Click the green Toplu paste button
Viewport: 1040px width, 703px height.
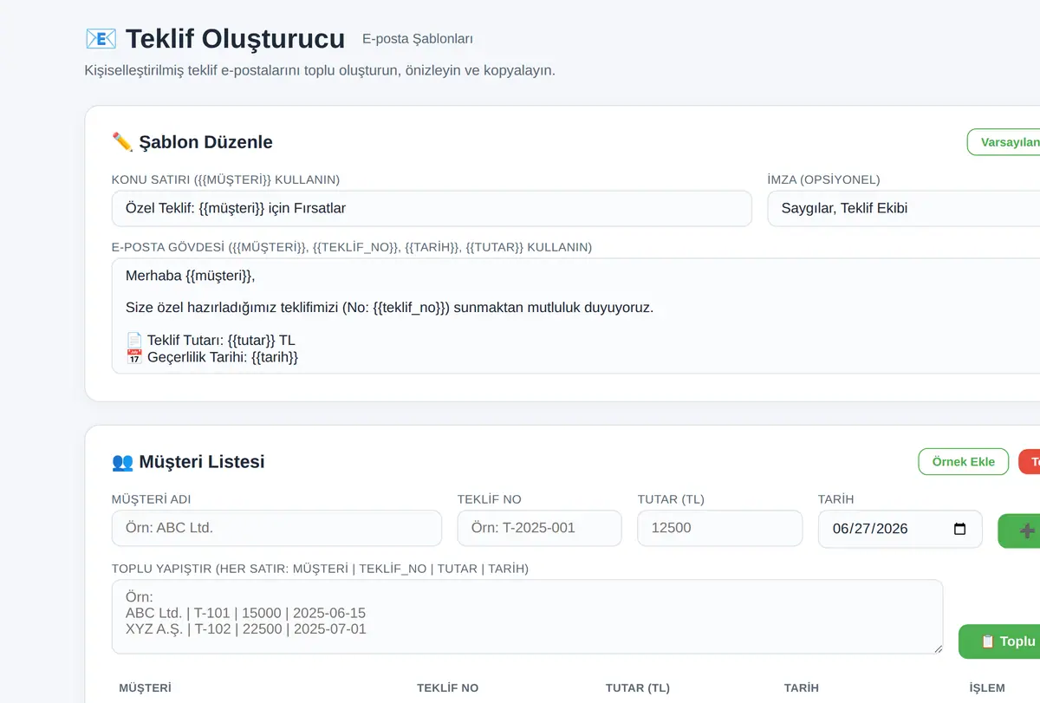(x=999, y=641)
